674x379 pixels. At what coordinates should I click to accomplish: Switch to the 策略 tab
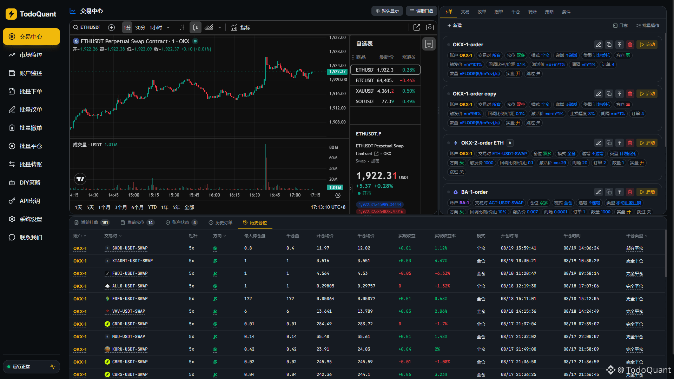[549, 12]
